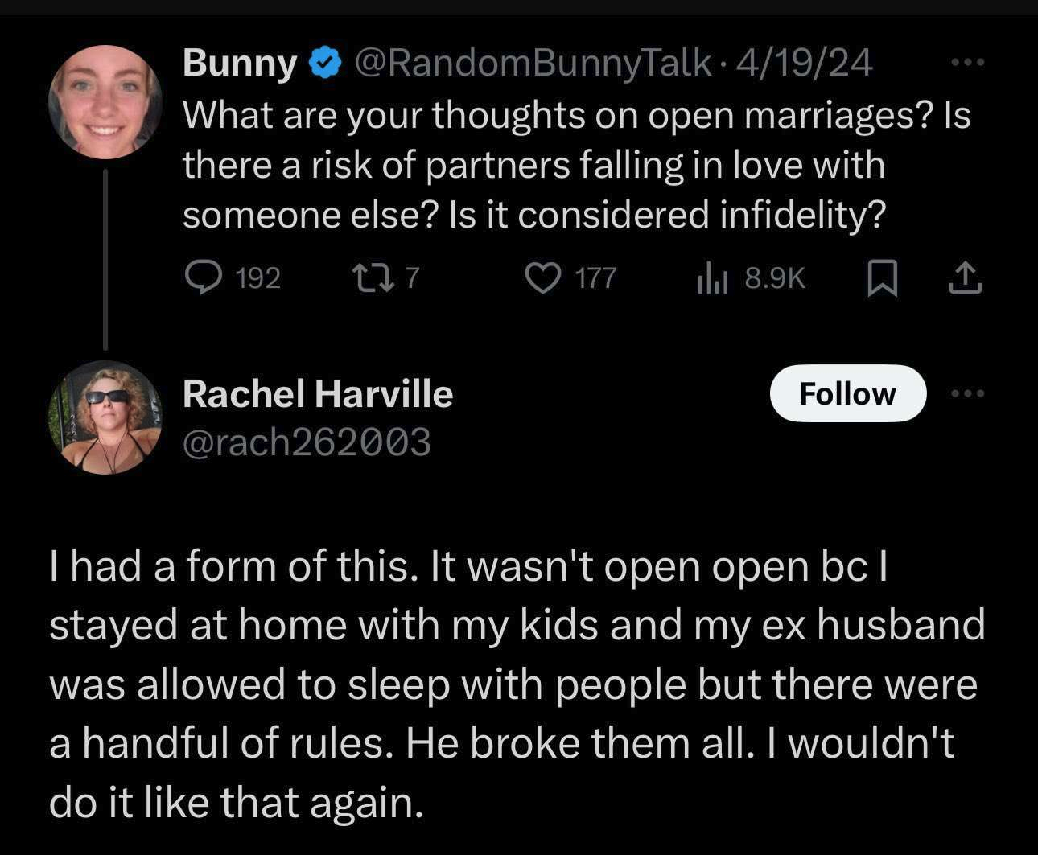
Task: Click the Bunny display name
Action: tap(239, 63)
